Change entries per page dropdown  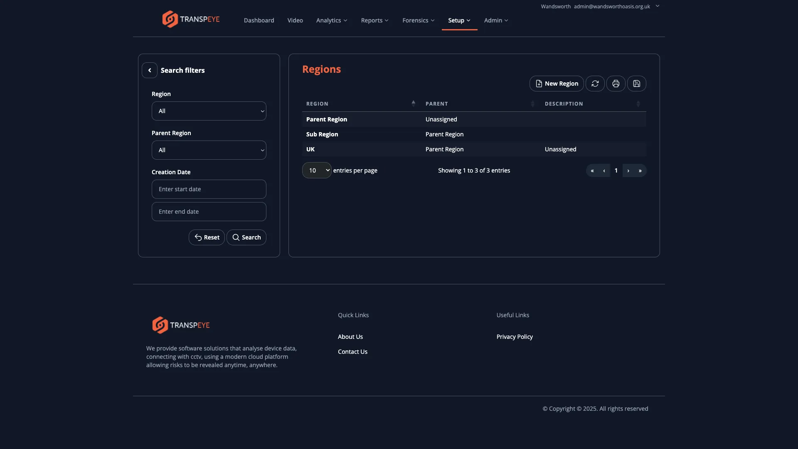click(x=317, y=170)
